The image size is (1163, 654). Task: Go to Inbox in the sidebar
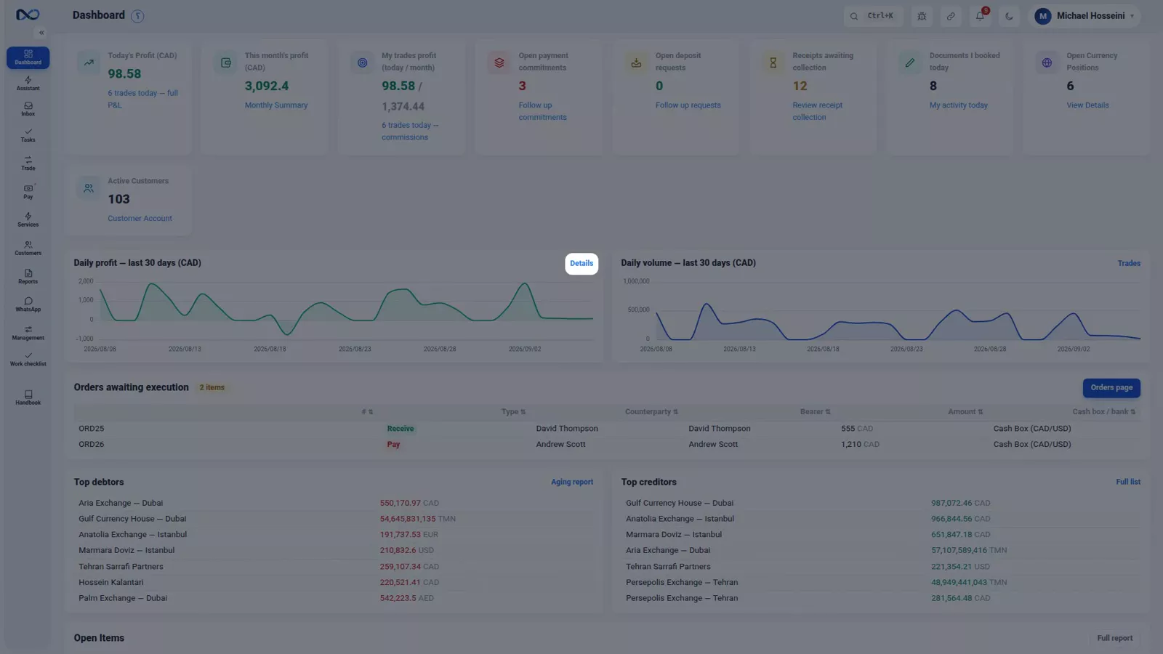tap(28, 109)
